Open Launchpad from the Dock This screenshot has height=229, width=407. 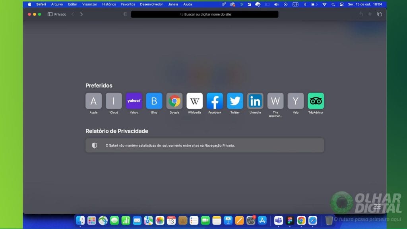click(x=92, y=220)
